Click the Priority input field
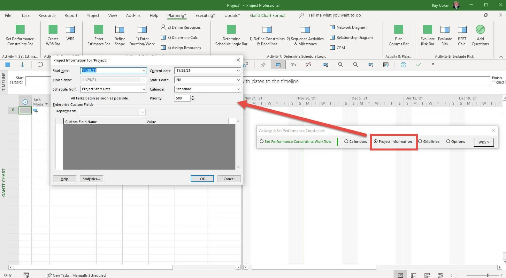The height and width of the screenshot is (278, 506). 182,98
